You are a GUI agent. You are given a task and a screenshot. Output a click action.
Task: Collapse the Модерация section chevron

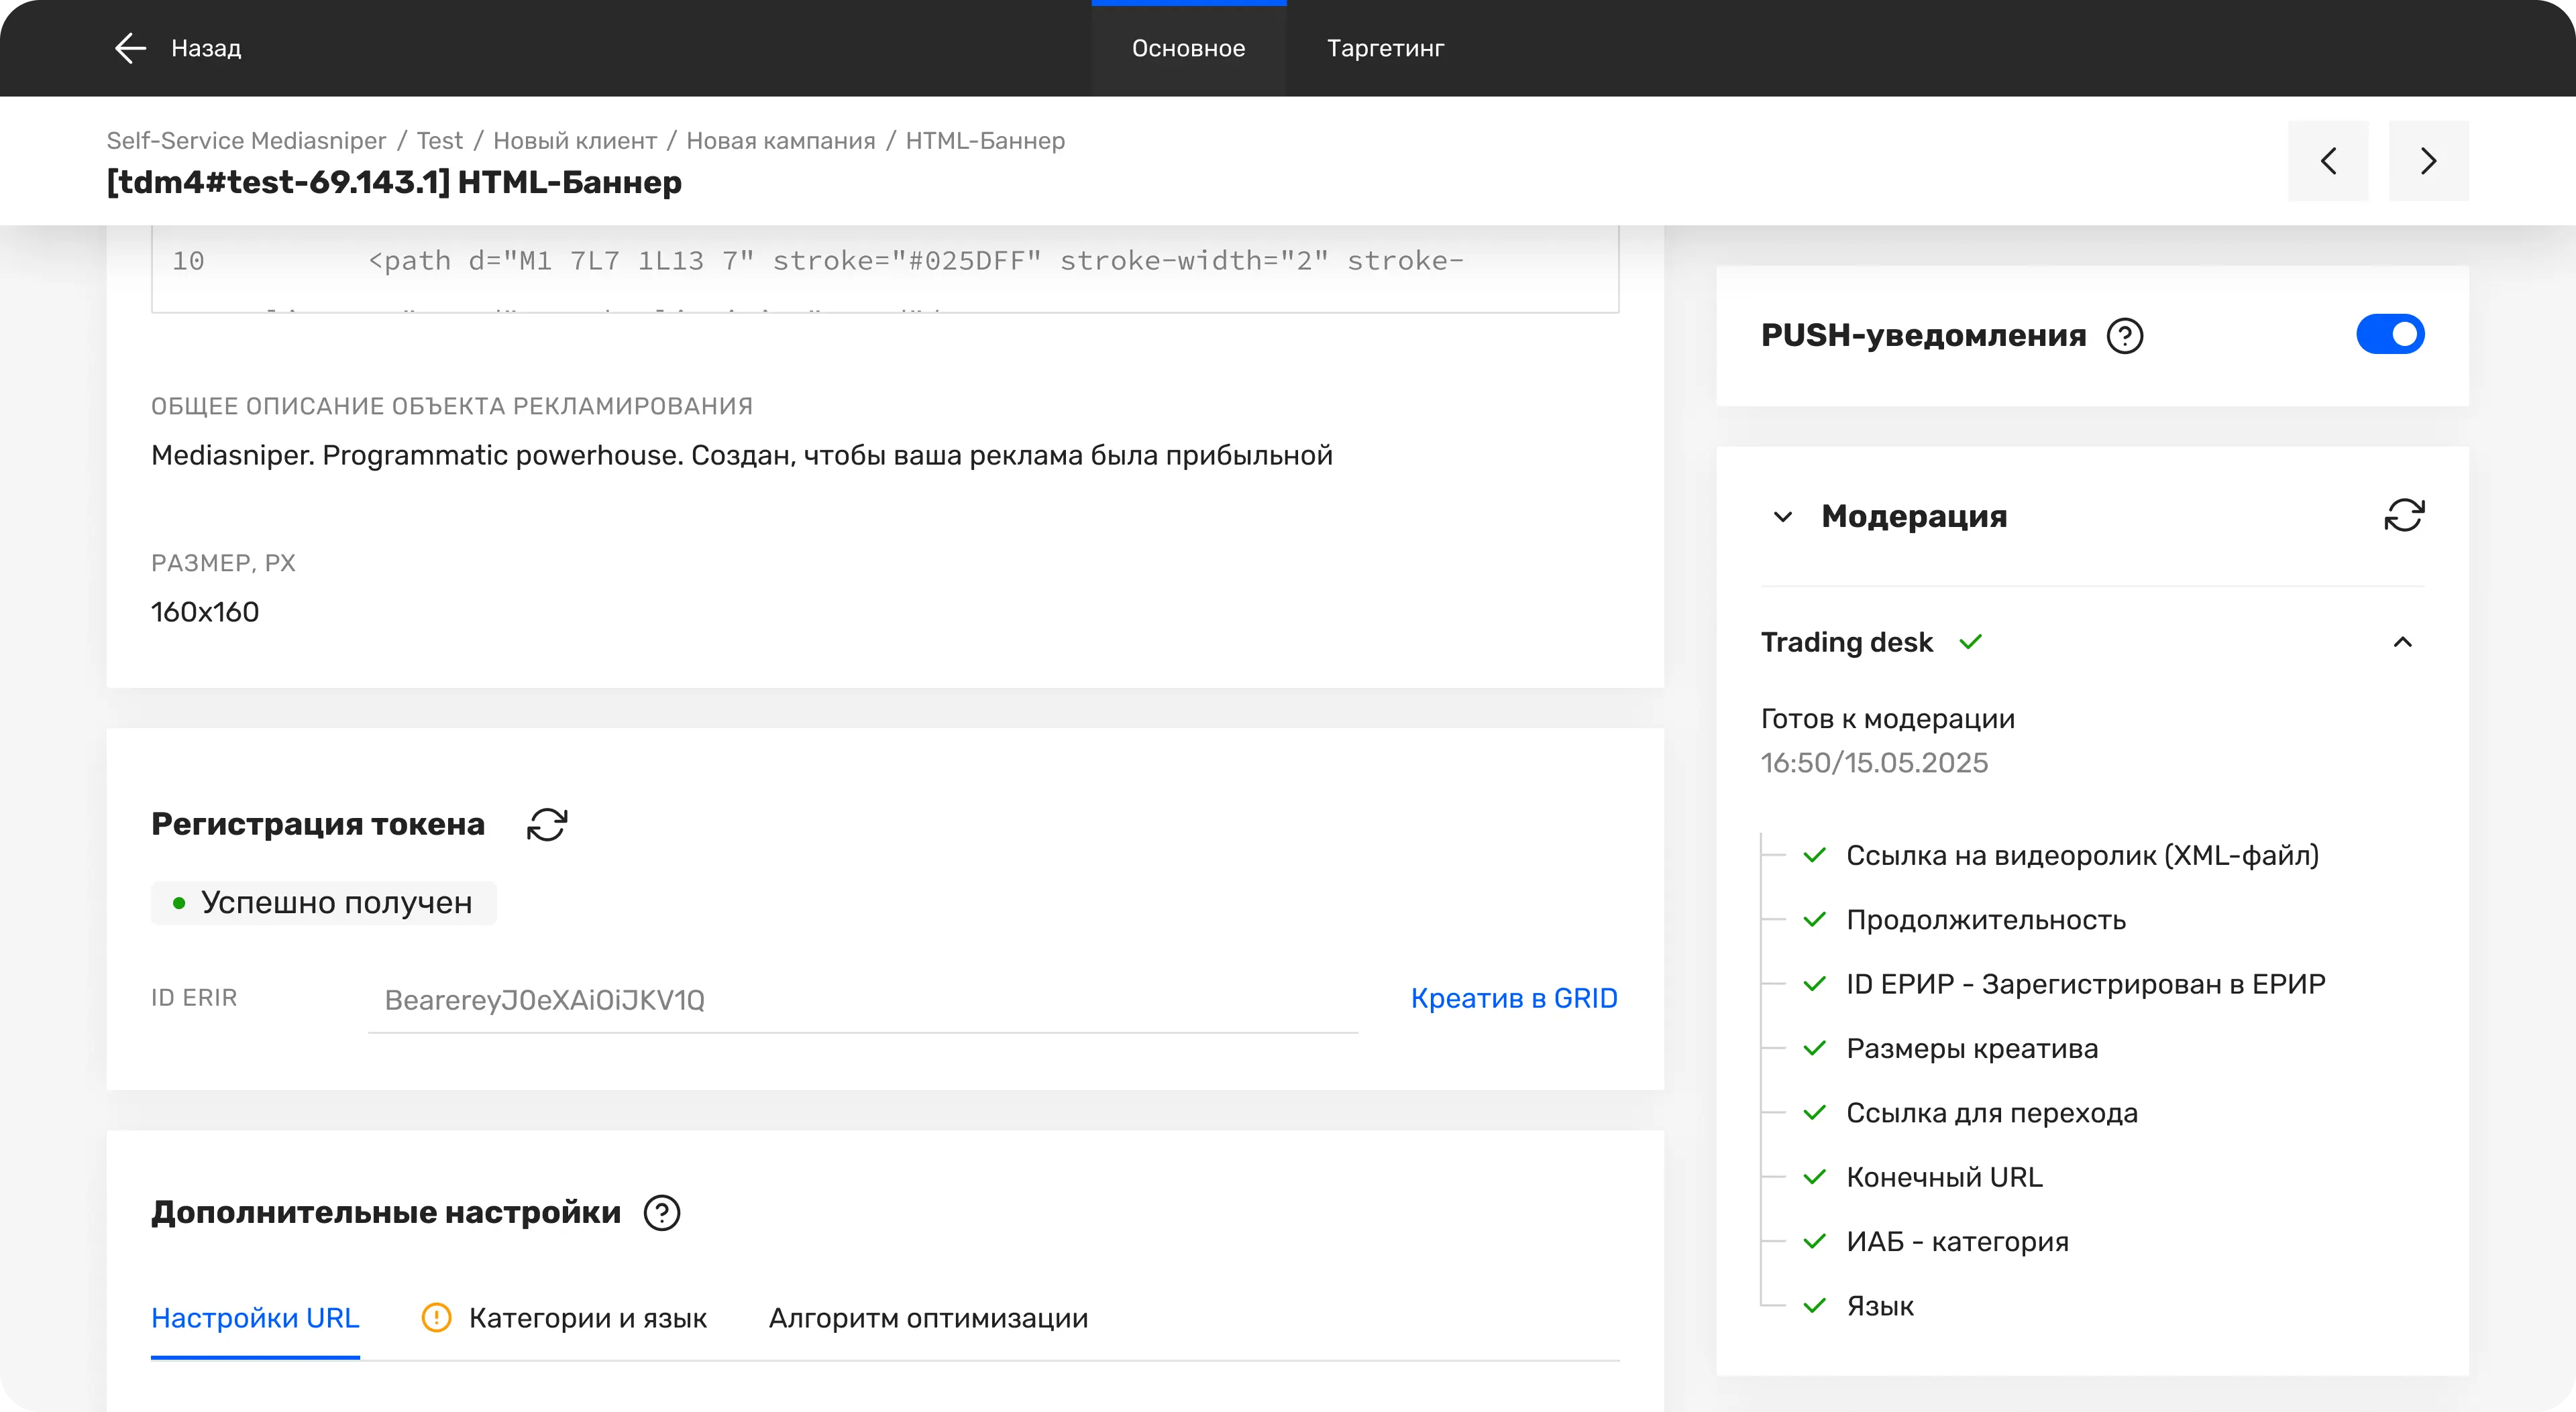tap(1782, 517)
